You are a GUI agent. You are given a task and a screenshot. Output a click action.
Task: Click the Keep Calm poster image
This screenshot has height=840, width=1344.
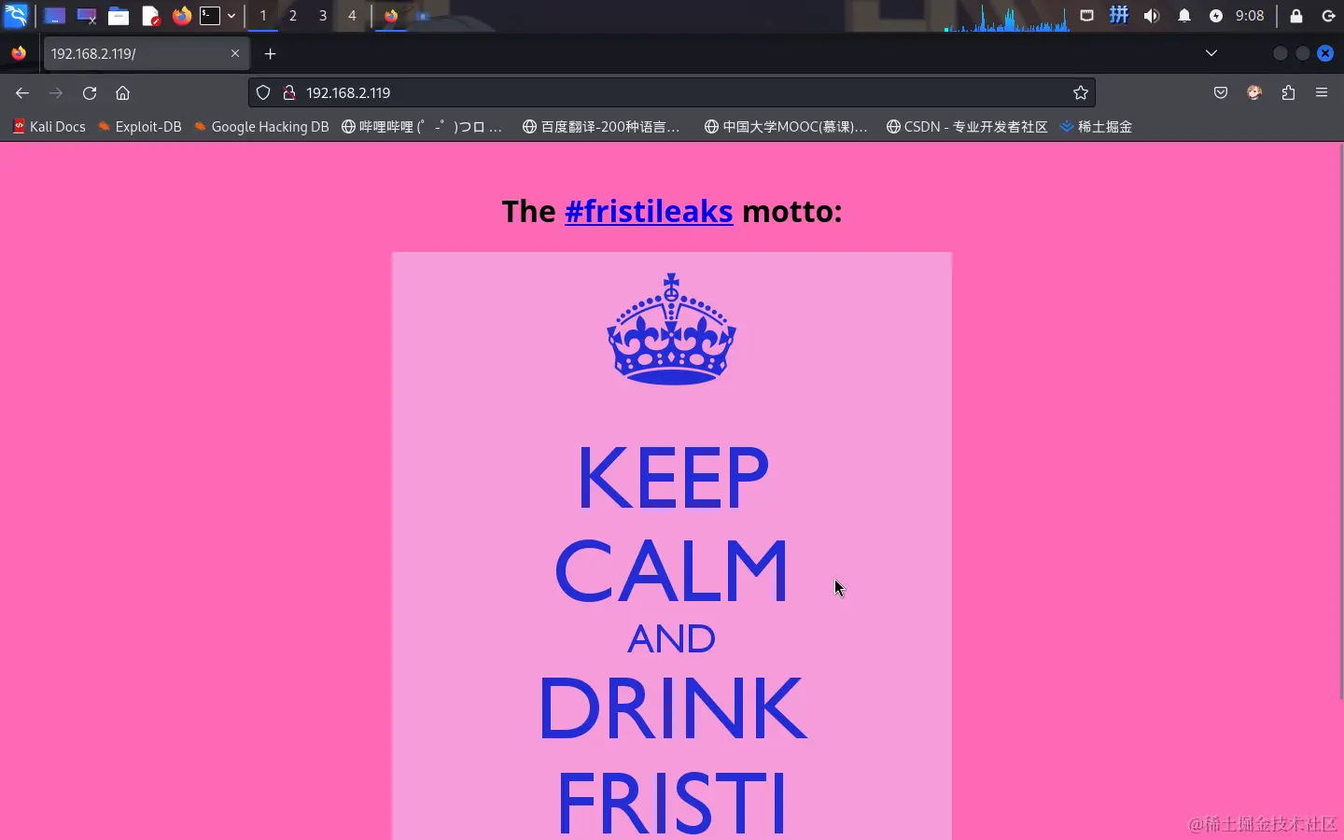(672, 546)
